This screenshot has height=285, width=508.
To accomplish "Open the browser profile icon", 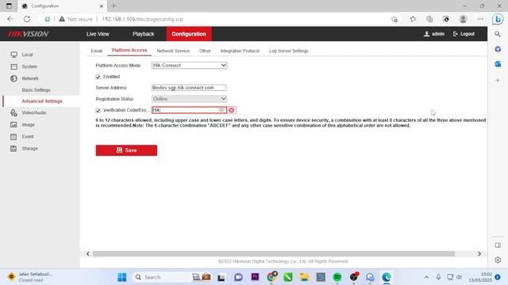I will [x=463, y=19].
